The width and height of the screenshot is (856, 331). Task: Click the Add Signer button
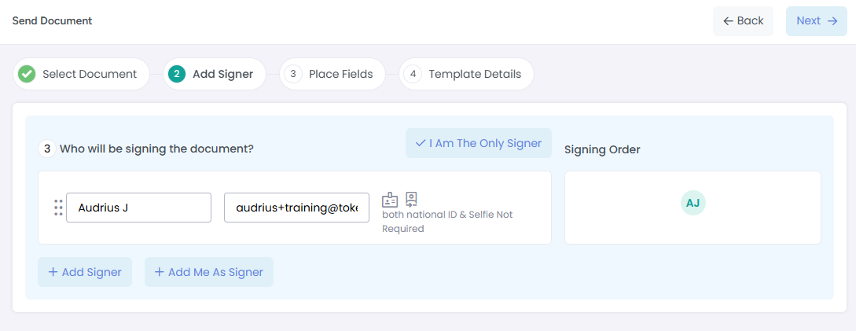point(85,272)
